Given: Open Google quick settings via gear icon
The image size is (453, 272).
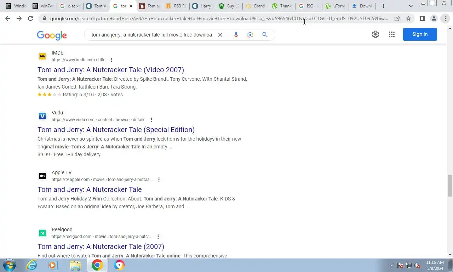Looking at the screenshot, I should (x=375, y=34).
